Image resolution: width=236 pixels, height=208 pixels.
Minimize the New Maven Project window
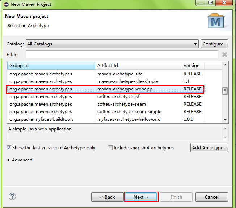[x=201, y=3]
